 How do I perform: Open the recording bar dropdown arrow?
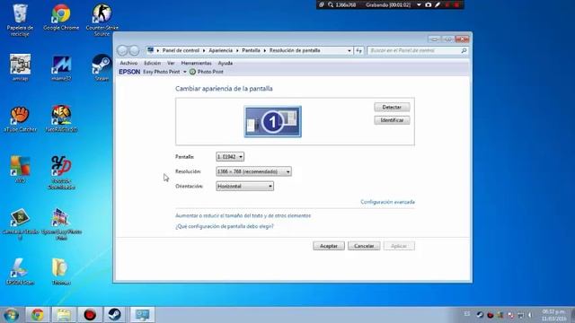coord(419,4)
